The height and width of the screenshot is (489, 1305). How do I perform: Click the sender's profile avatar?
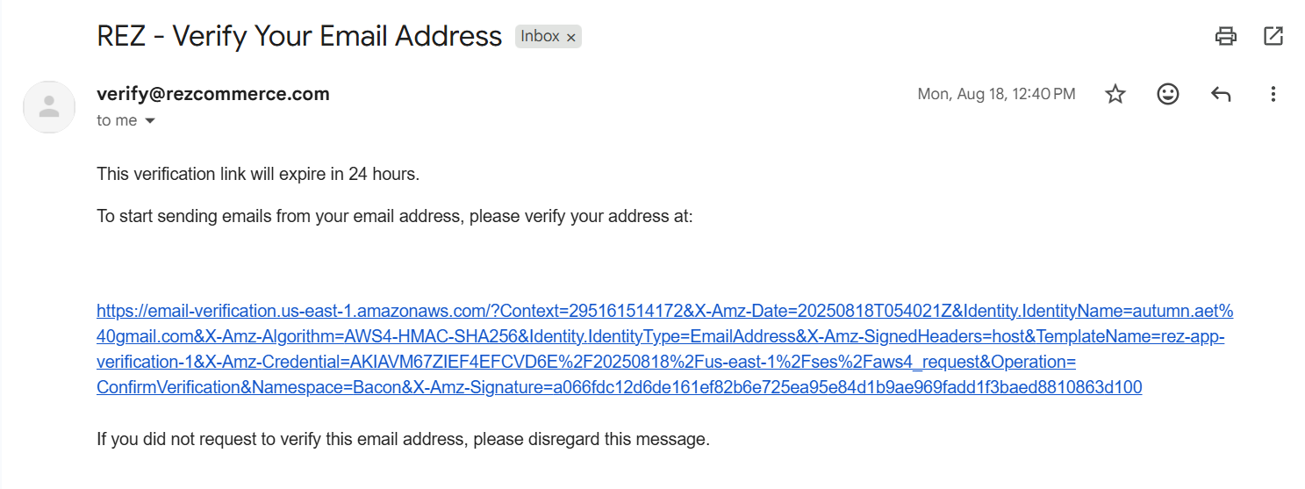click(x=49, y=107)
